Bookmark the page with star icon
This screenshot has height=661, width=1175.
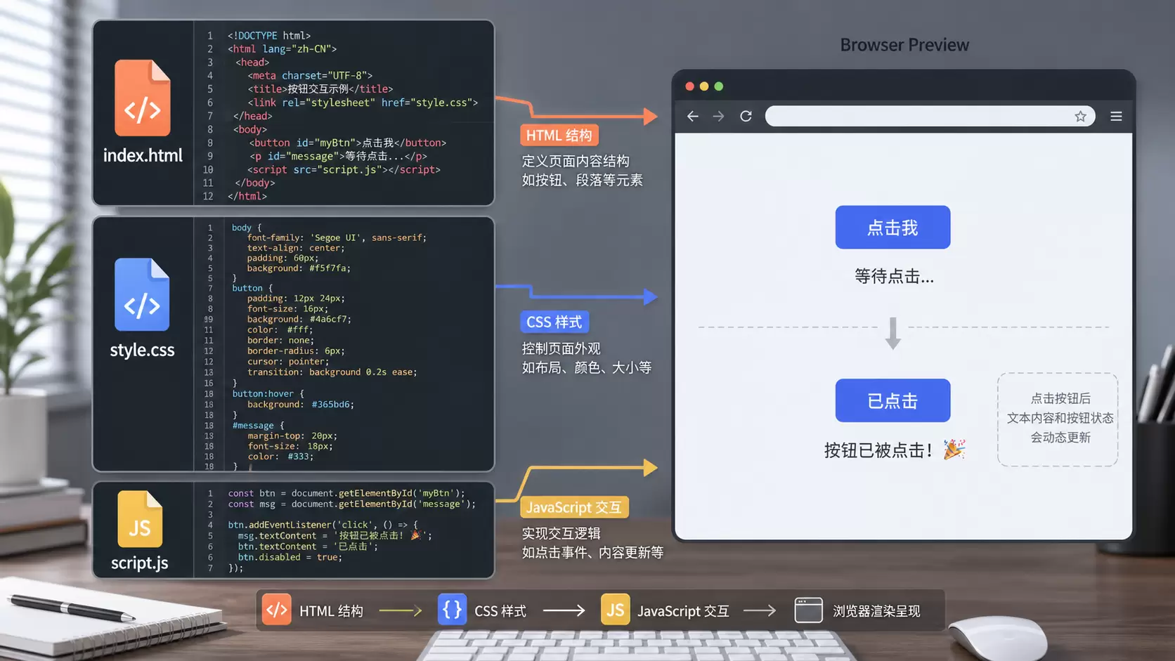click(1080, 117)
